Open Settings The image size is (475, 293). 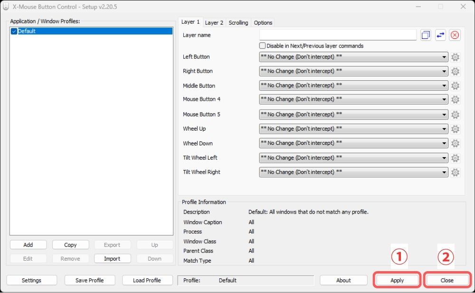coord(31,280)
